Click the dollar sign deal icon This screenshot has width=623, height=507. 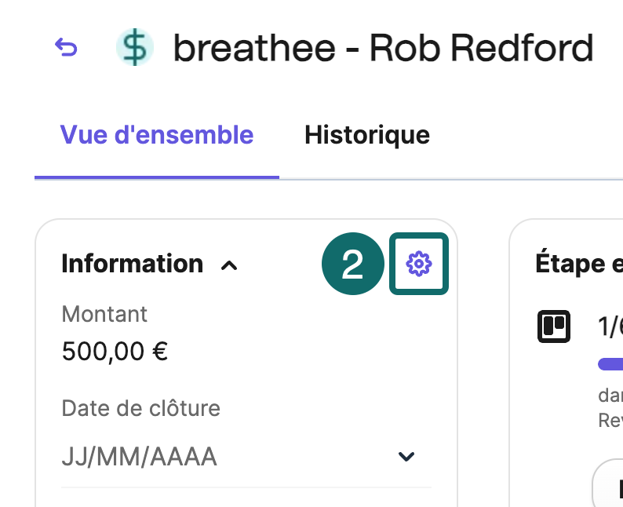(x=135, y=47)
